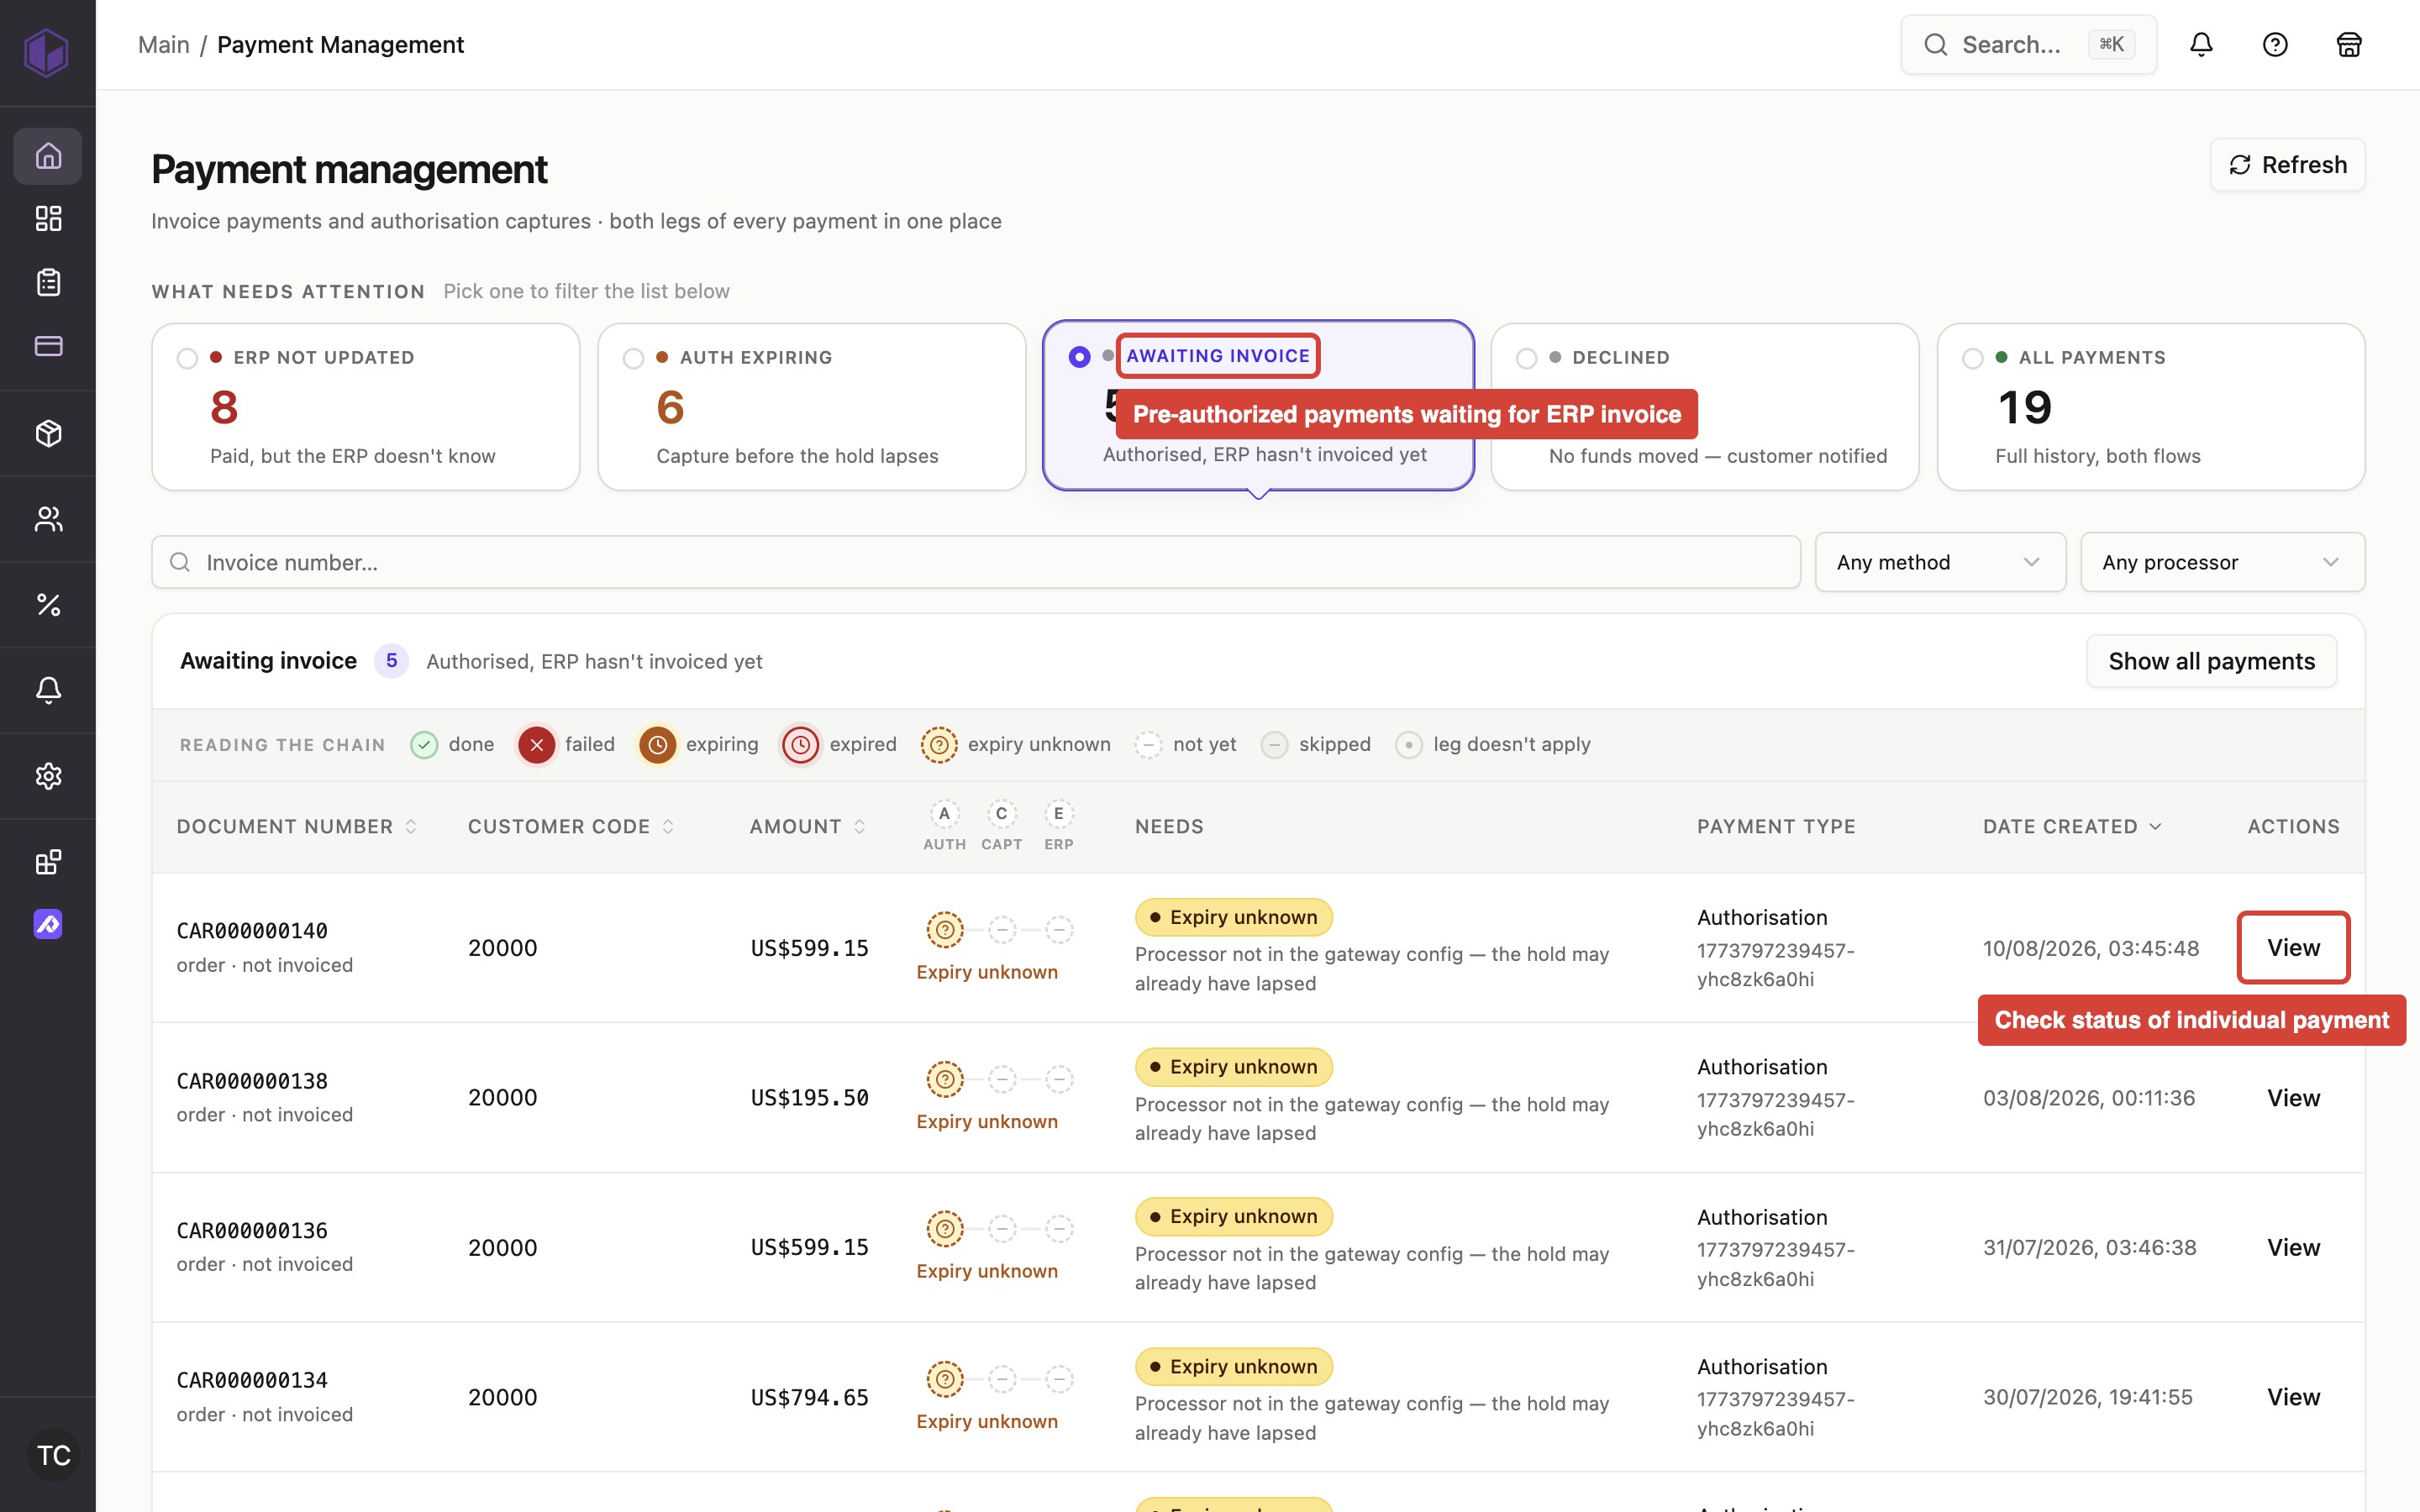The width and height of the screenshot is (2420, 1512).
Task: Sort by Amount column
Action: (808, 827)
